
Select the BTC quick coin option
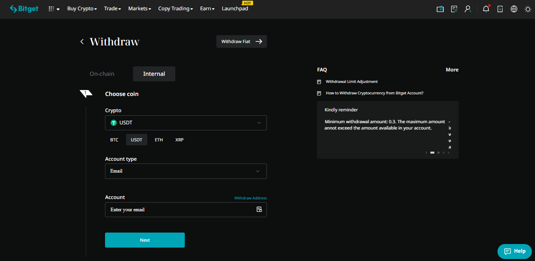[x=114, y=140]
